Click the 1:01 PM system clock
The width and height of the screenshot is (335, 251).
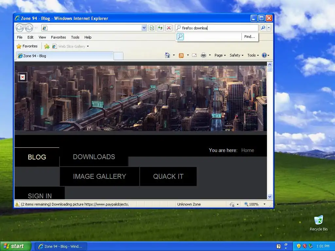coord(323,246)
